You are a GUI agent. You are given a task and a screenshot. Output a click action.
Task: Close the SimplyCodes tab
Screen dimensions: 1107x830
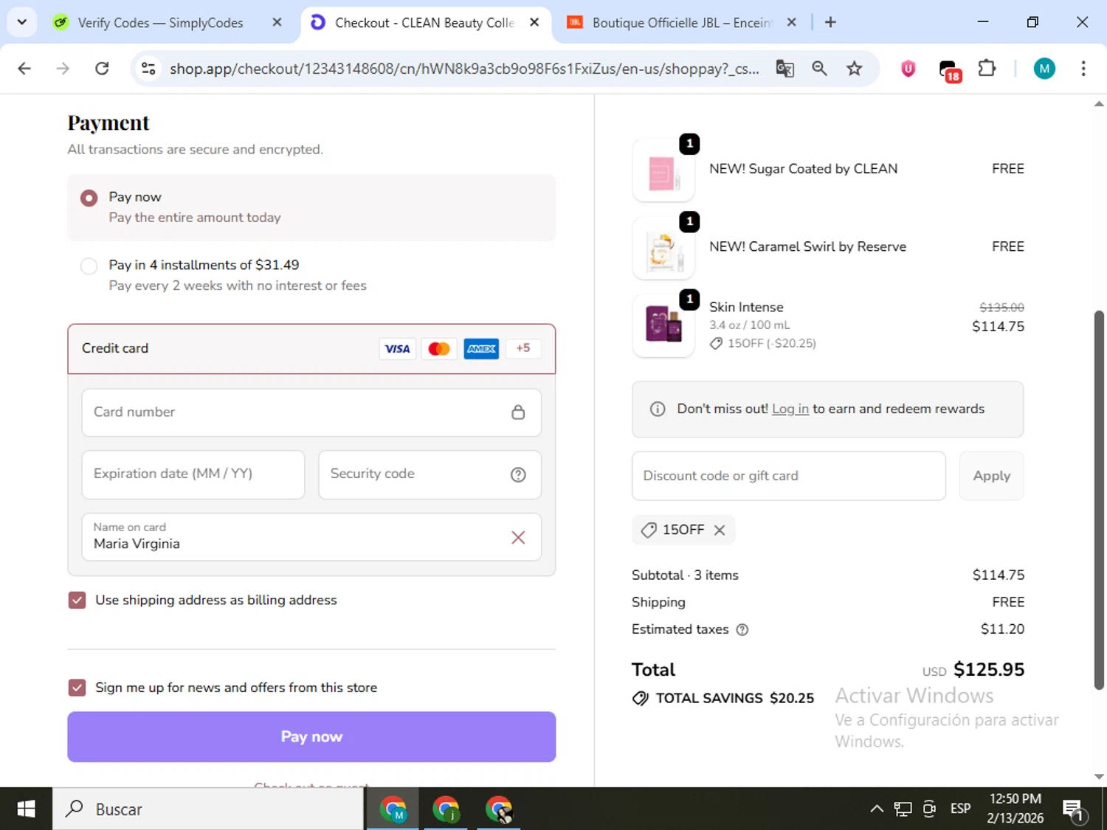[277, 22]
